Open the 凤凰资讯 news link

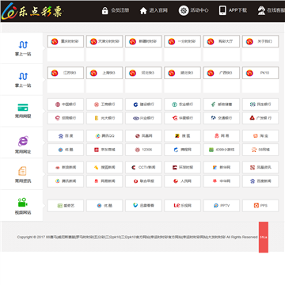tap(260, 167)
